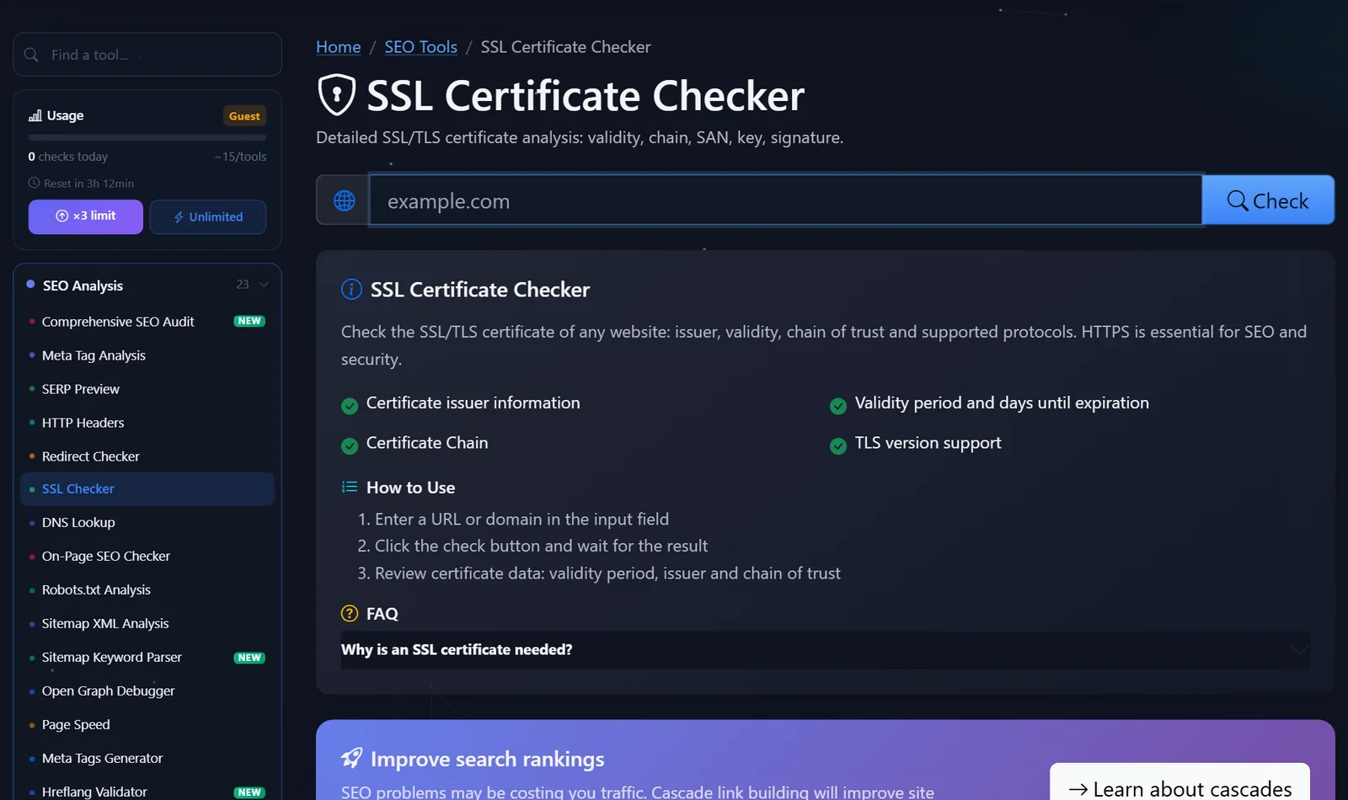Click the globe icon beside domain field

tap(344, 200)
